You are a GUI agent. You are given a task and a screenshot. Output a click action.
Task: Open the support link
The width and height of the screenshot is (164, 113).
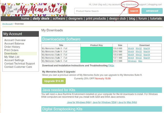coord(142,5)
